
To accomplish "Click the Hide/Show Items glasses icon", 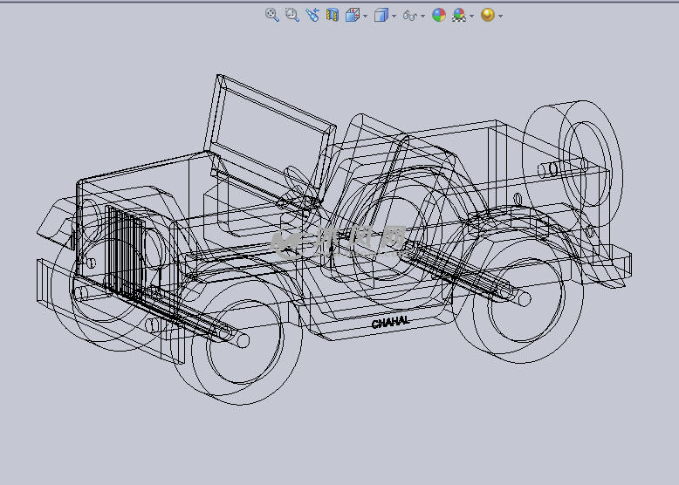I will [409, 15].
